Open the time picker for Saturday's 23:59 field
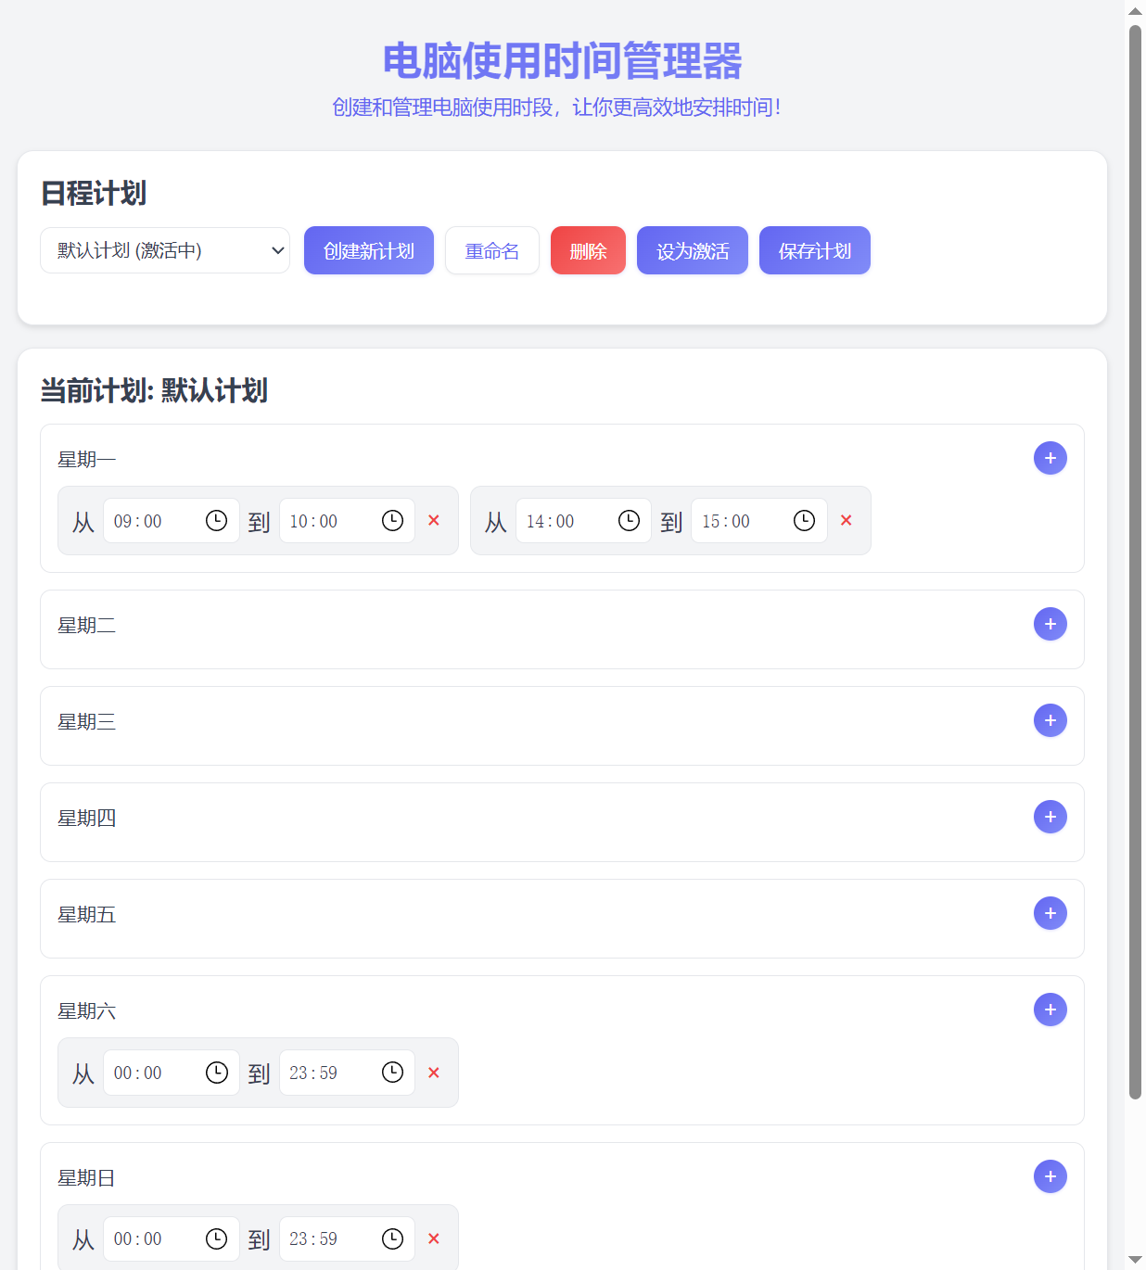This screenshot has width=1146, height=1270. tap(392, 1073)
